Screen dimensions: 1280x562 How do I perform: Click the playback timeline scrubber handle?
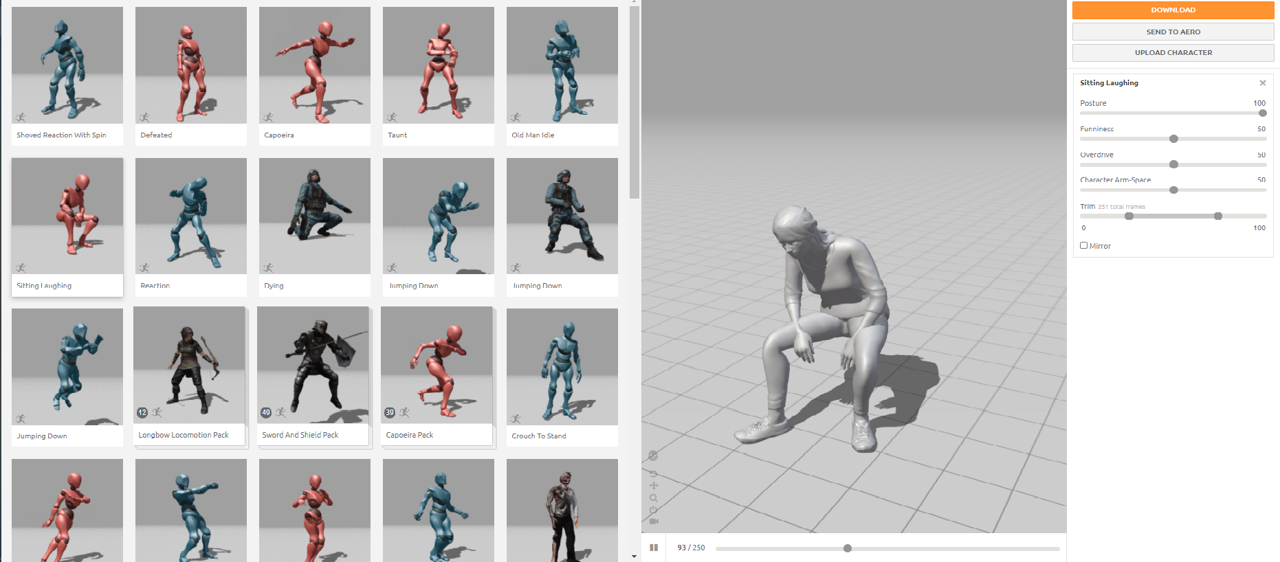(848, 548)
